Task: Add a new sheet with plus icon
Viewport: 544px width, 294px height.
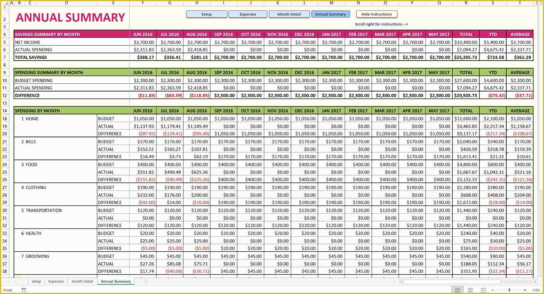Action: coord(146,282)
